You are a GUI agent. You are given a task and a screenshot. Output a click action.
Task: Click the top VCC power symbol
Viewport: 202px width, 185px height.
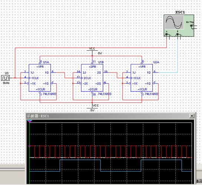point(92,50)
